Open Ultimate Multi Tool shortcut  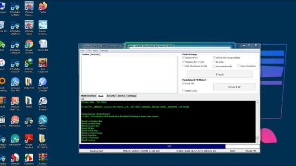coord(15,103)
